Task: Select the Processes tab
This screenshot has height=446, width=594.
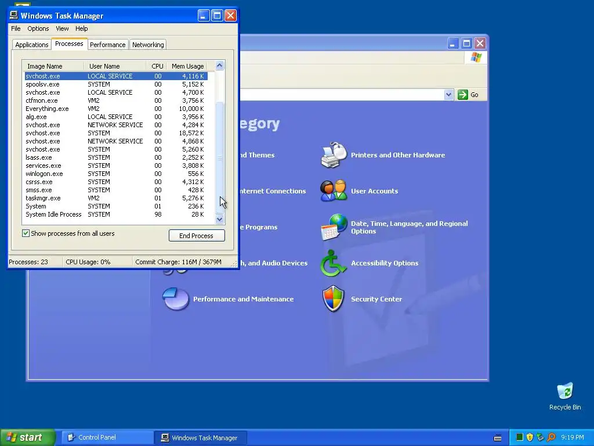Action: pos(69,44)
